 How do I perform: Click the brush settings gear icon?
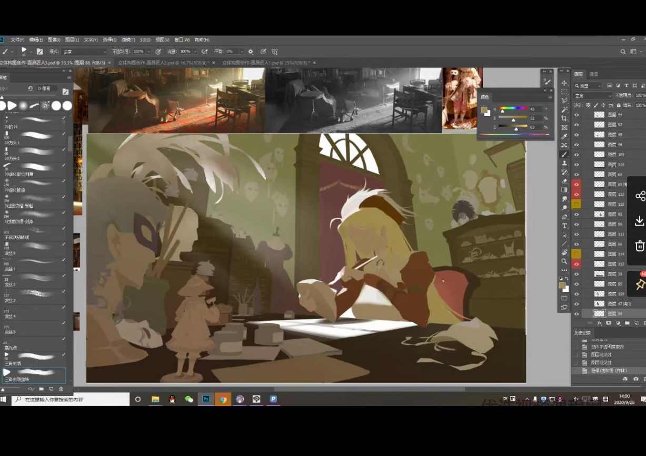[251, 52]
